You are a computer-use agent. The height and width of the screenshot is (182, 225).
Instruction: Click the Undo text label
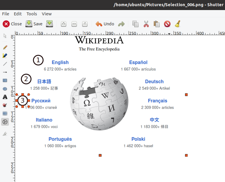(109, 24)
